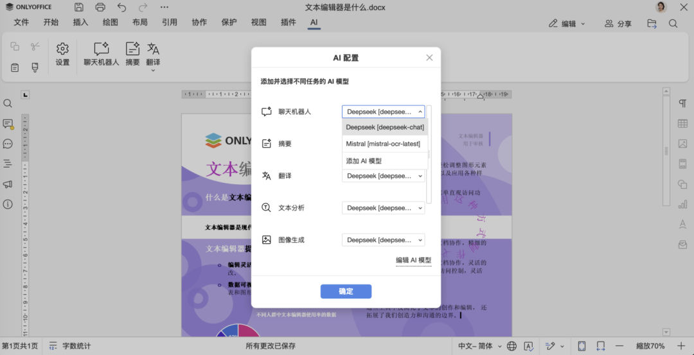
Task: Click the 摘要 summary tool
Action: pos(133,55)
